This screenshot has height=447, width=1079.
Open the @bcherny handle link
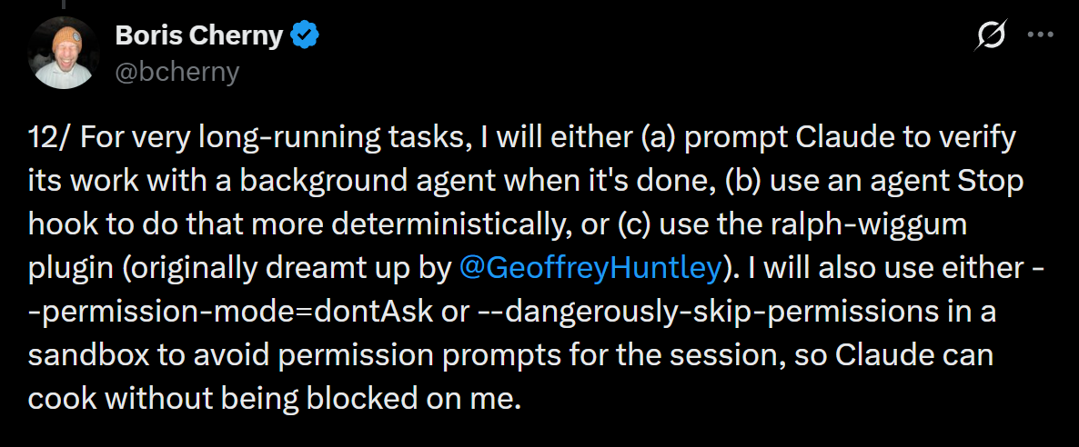click(176, 71)
